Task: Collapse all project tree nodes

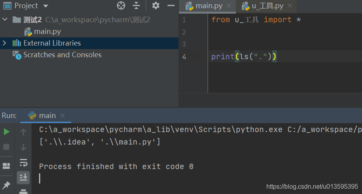Action: tap(136, 5)
